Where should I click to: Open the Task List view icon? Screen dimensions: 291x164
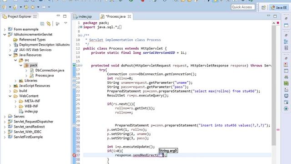point(286,48)
